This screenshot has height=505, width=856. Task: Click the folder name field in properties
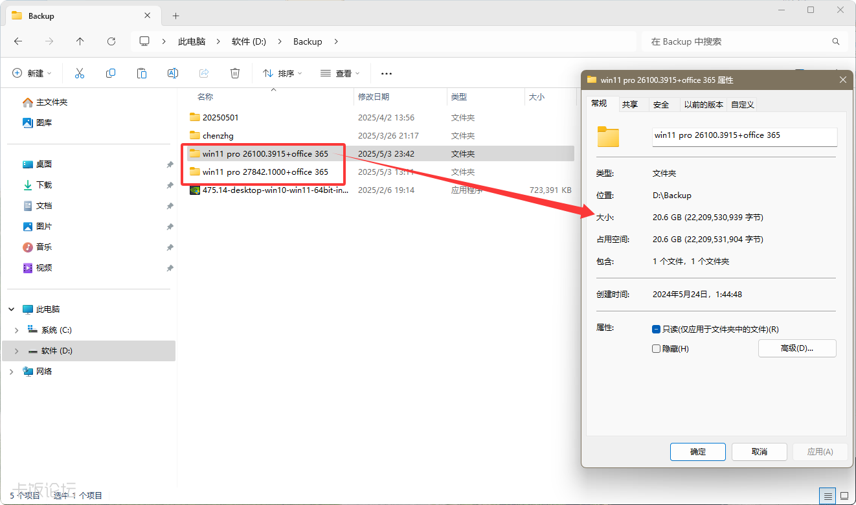[x=745, y=136]
